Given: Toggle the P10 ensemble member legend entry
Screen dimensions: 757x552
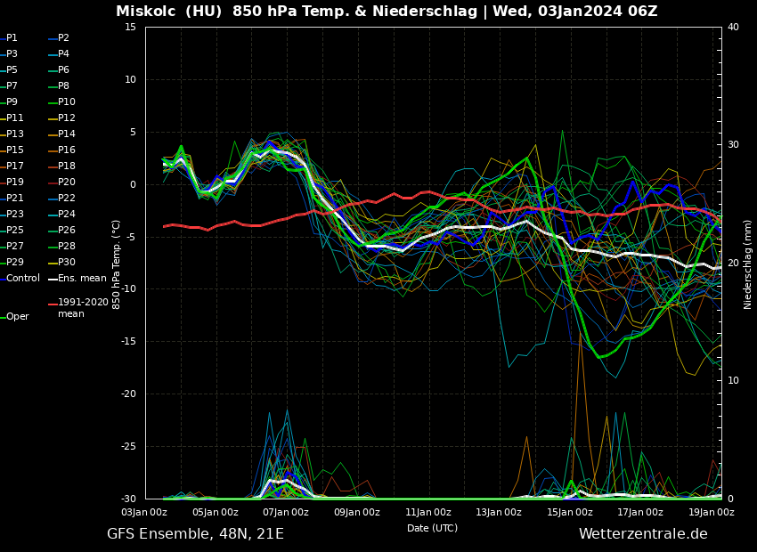Looking at the screenshot, I should (67, 102).
